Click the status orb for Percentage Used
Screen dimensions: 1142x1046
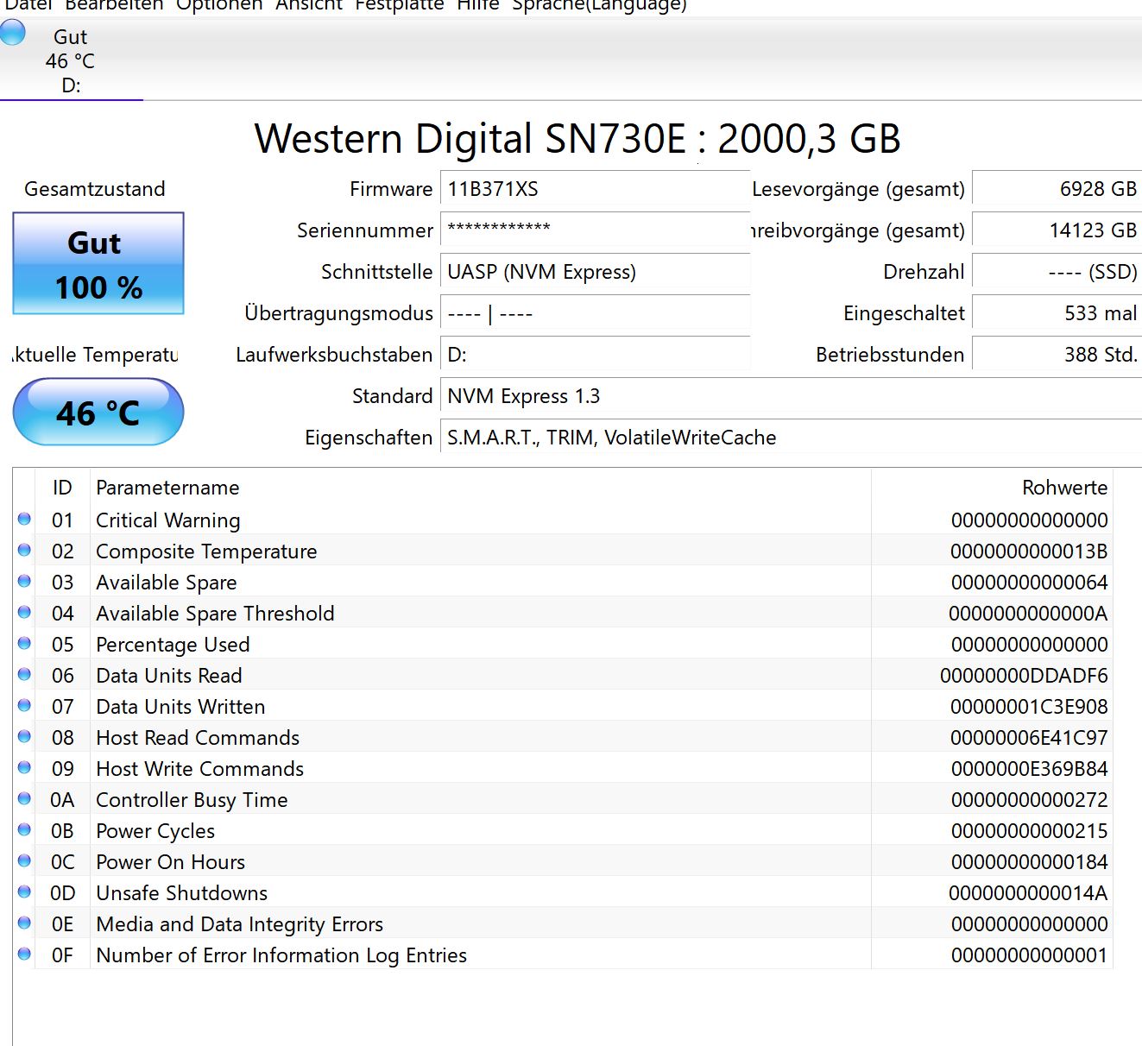tap(24, 643)
